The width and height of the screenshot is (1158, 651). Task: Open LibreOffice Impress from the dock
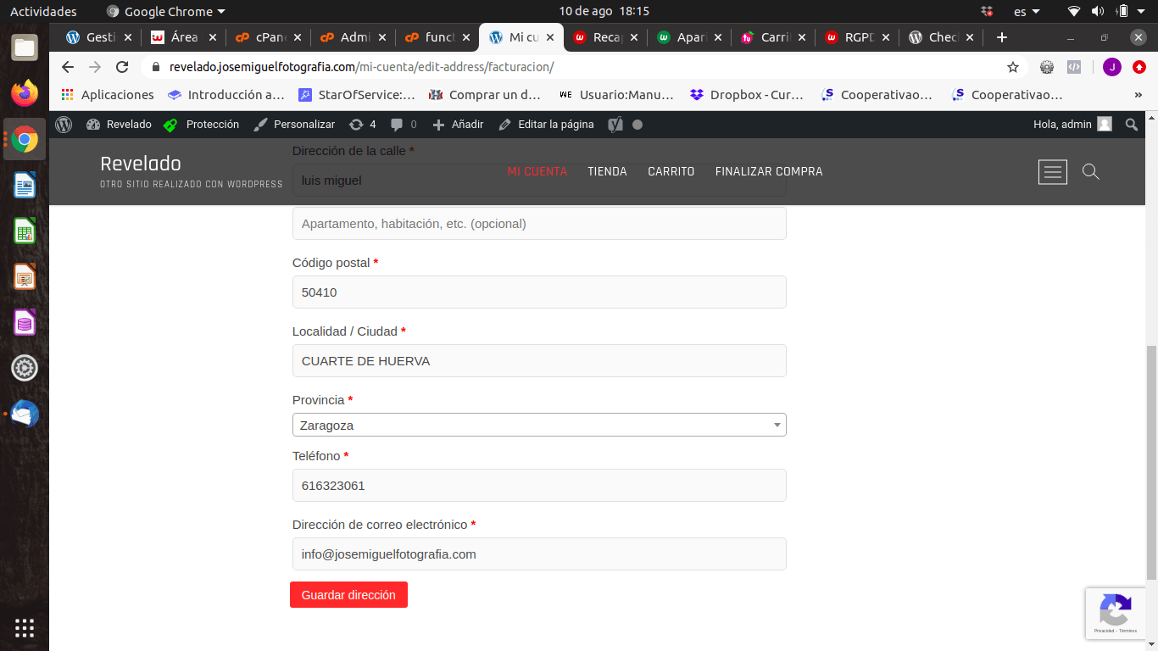tap(25, 276)
